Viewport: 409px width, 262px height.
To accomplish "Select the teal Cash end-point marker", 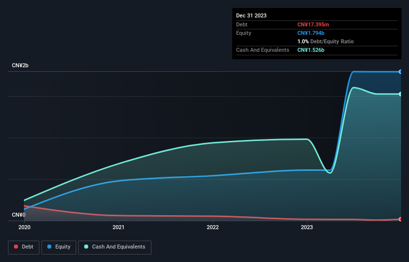I will [401, 94].
